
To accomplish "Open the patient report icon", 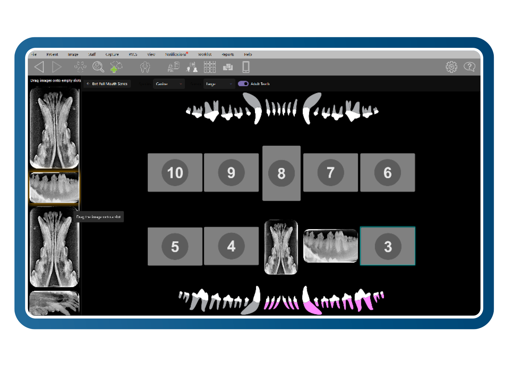I will [x=174, y=67].
